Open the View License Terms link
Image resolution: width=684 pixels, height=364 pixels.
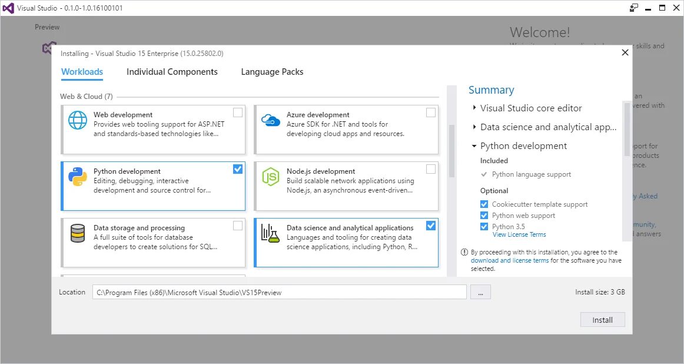click(519, 235)
